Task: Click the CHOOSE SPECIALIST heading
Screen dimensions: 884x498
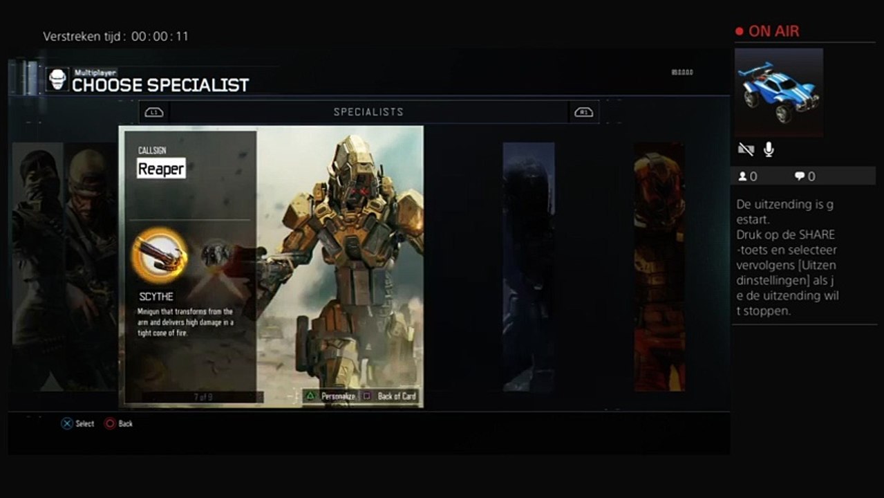Action: pyautogui.click(x=160, y=85)
